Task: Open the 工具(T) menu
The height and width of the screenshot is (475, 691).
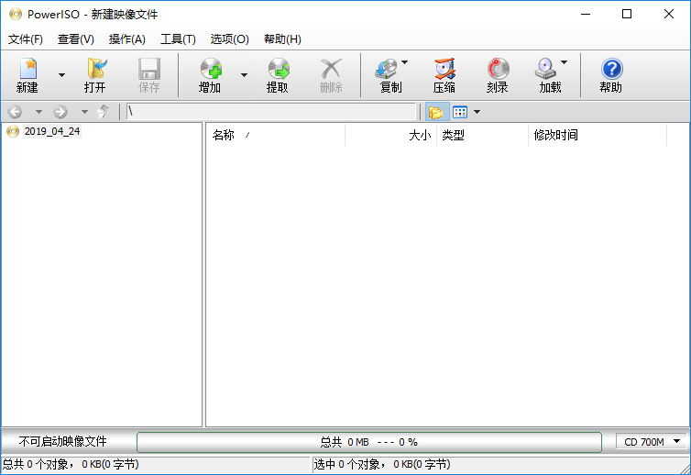Action: click(x=178, y=39)
